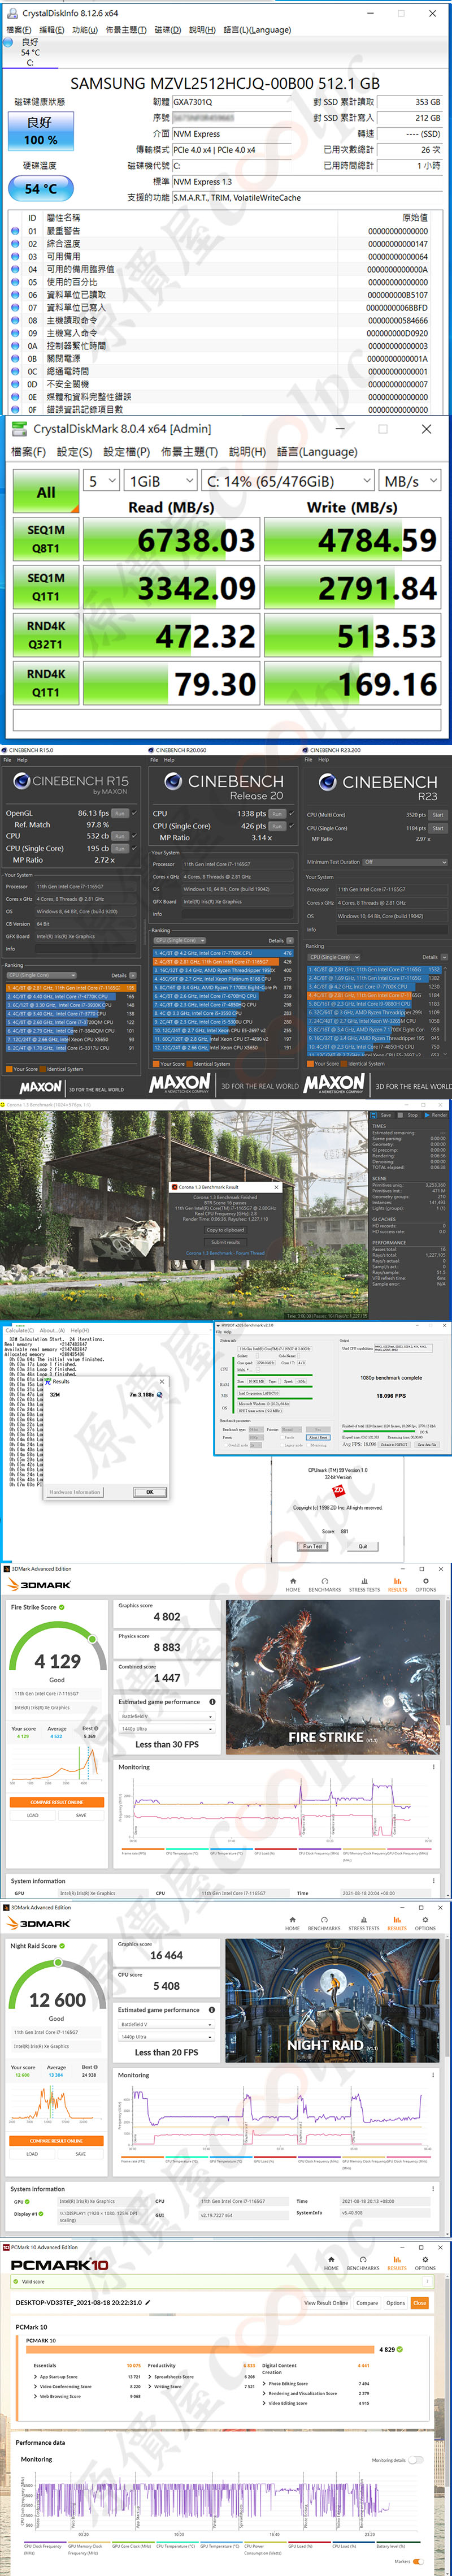This screenshot has width=452, height=2576.
Task: Open the MB/s unit dropdown in CrystalDiskMark
Action: click(410, 481)
